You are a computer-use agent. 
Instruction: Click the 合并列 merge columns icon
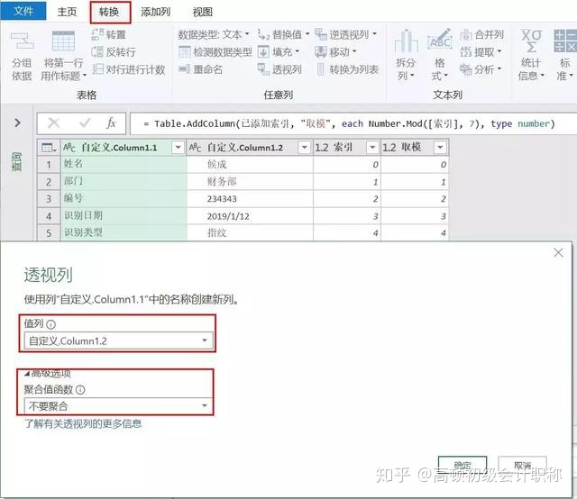[x=466, y=34]
